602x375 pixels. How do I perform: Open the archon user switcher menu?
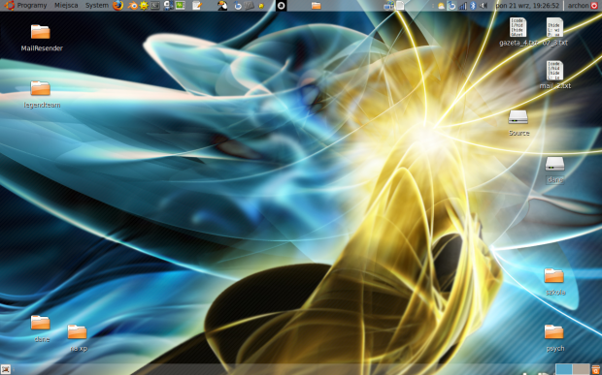click(x=578, y=6)
